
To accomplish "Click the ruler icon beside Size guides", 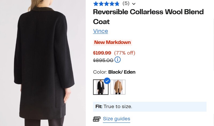I will pos(97,119).
